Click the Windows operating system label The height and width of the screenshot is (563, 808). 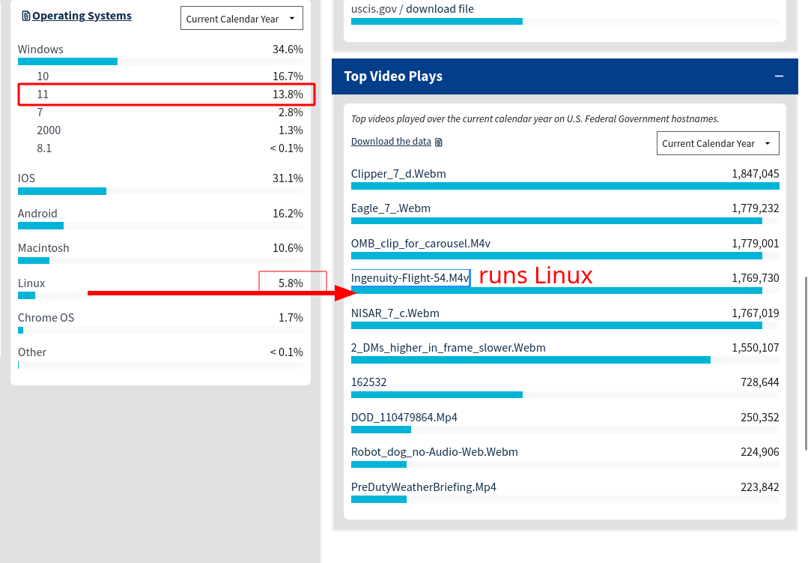pyautogui.click(x=40, y=49)
